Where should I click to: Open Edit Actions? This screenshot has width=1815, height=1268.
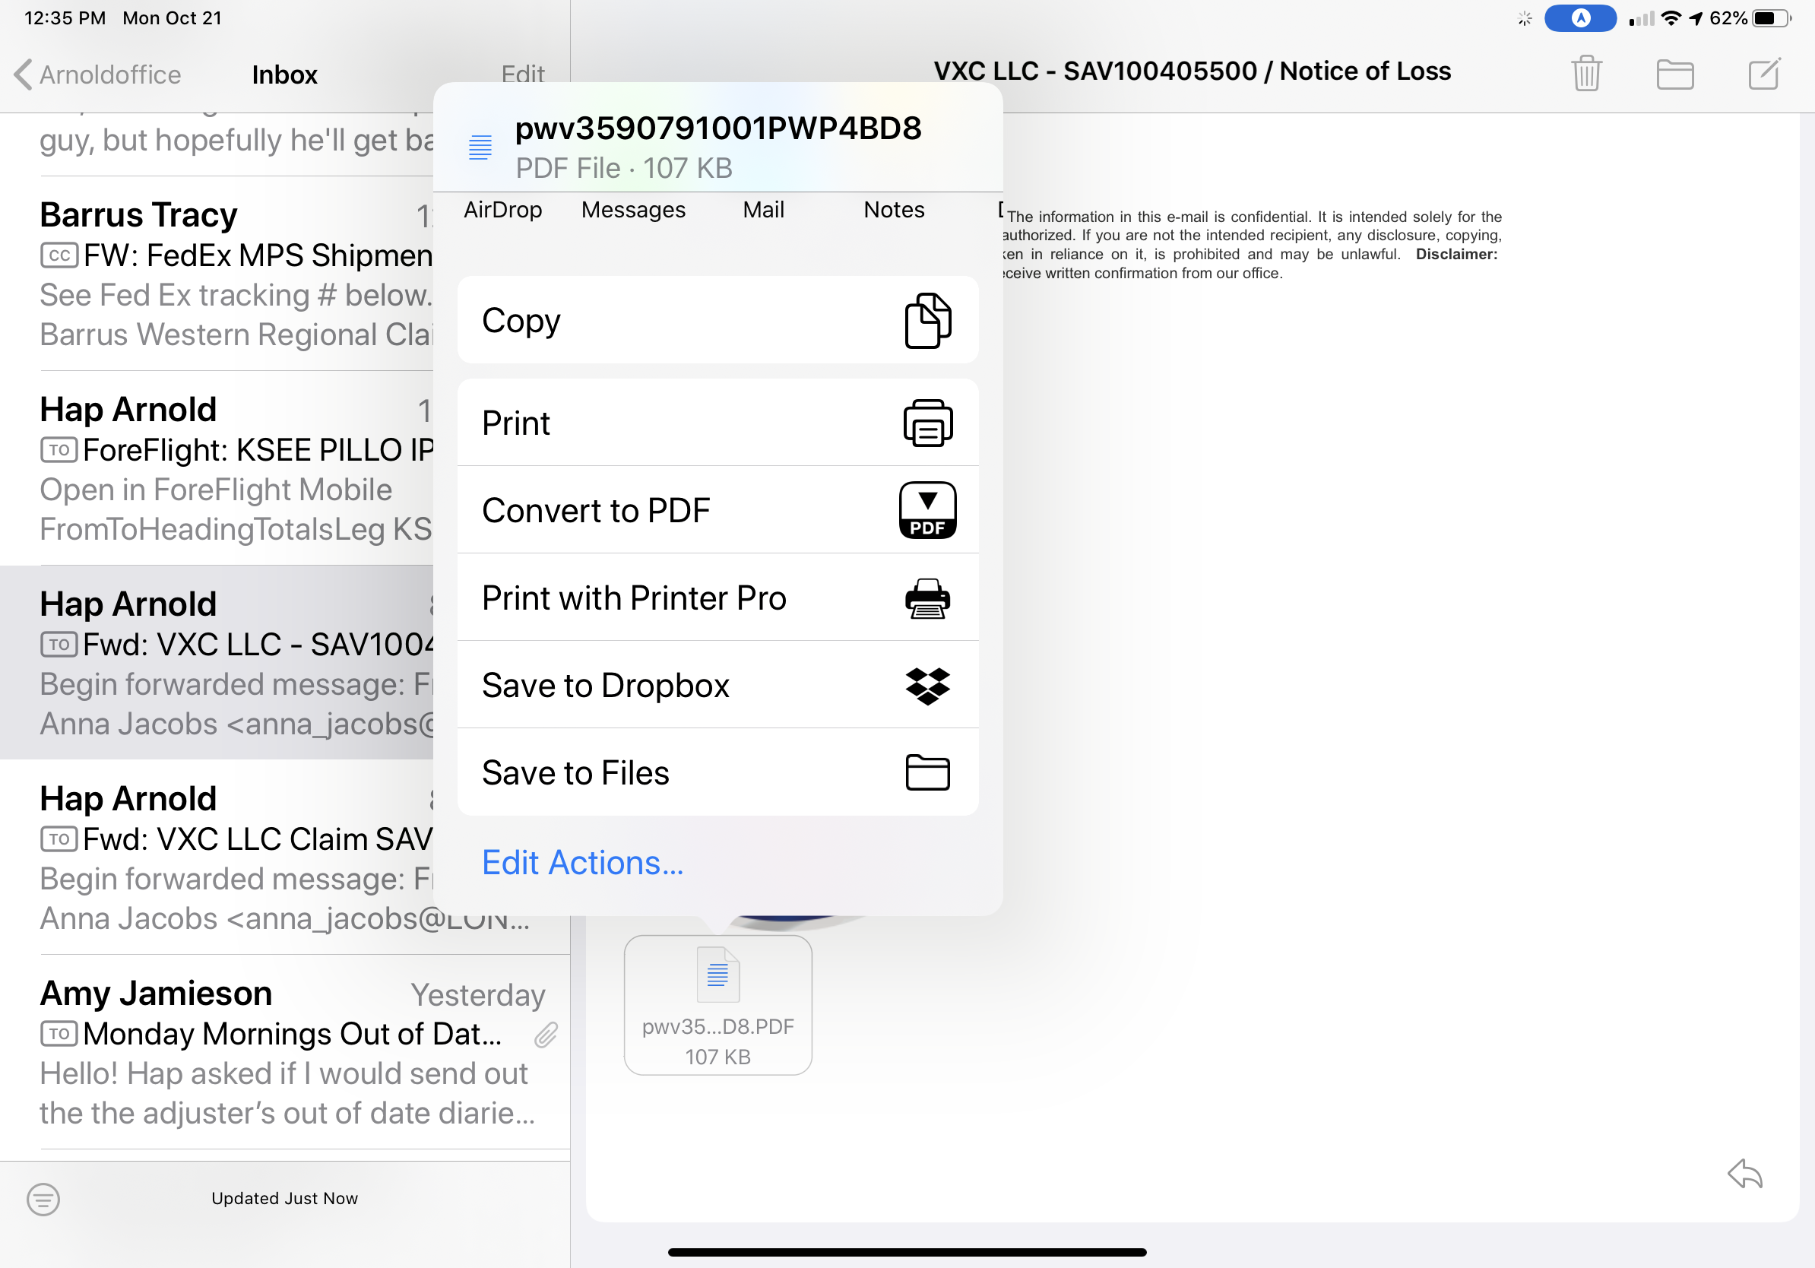coord(583,863)
